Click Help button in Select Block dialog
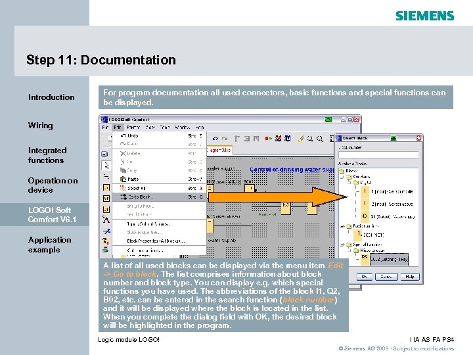The width and height of the screenshot is (473, 355). (x=410, y=277)
